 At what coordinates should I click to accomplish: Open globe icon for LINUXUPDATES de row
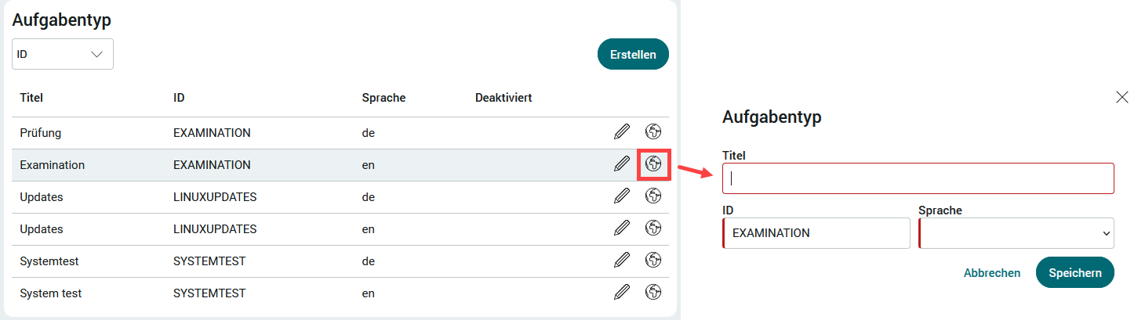click(x=653, y=196)
